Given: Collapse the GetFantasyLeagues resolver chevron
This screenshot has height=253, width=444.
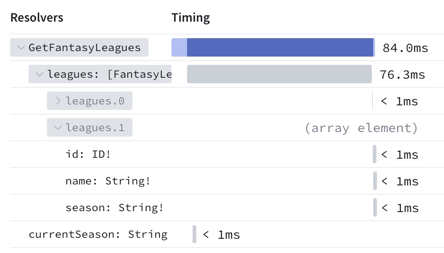Looking at the screenshot, I should click(21, 47).
